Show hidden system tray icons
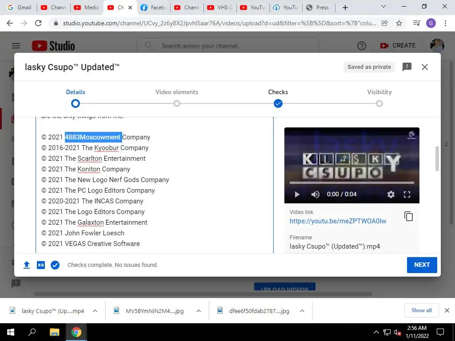Viewport: 455px width, 341px height. coord(376,332)
